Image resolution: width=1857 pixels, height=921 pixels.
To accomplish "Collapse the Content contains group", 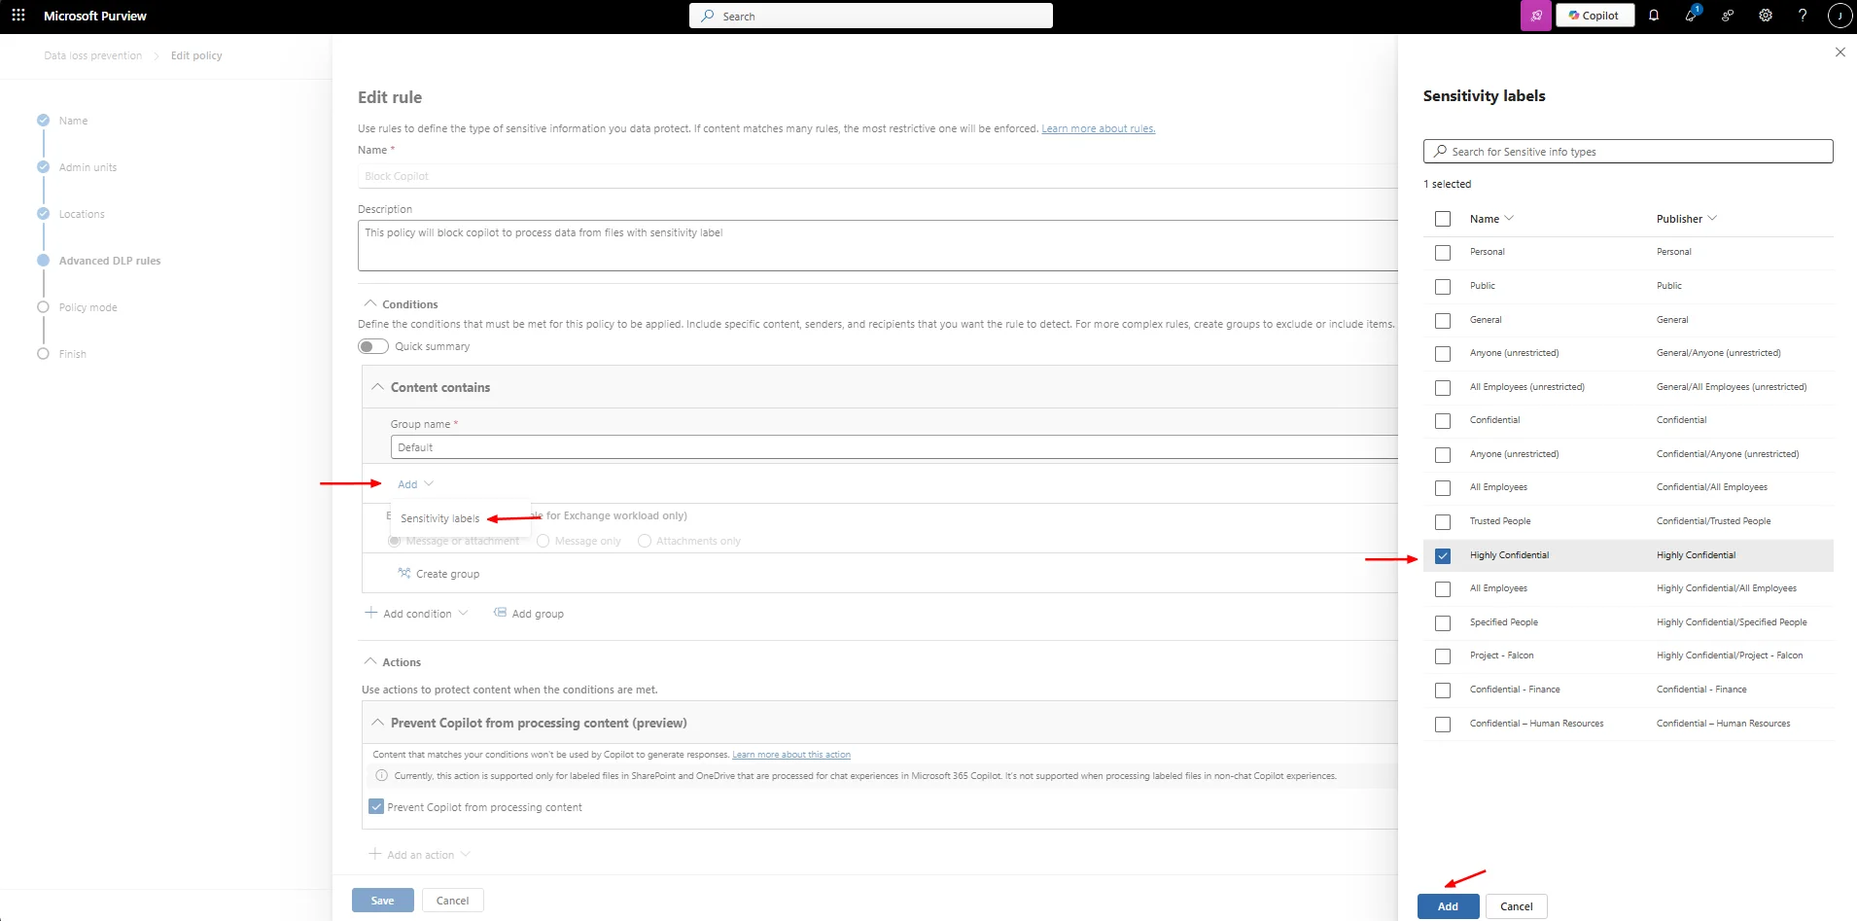I will (378, 386).
